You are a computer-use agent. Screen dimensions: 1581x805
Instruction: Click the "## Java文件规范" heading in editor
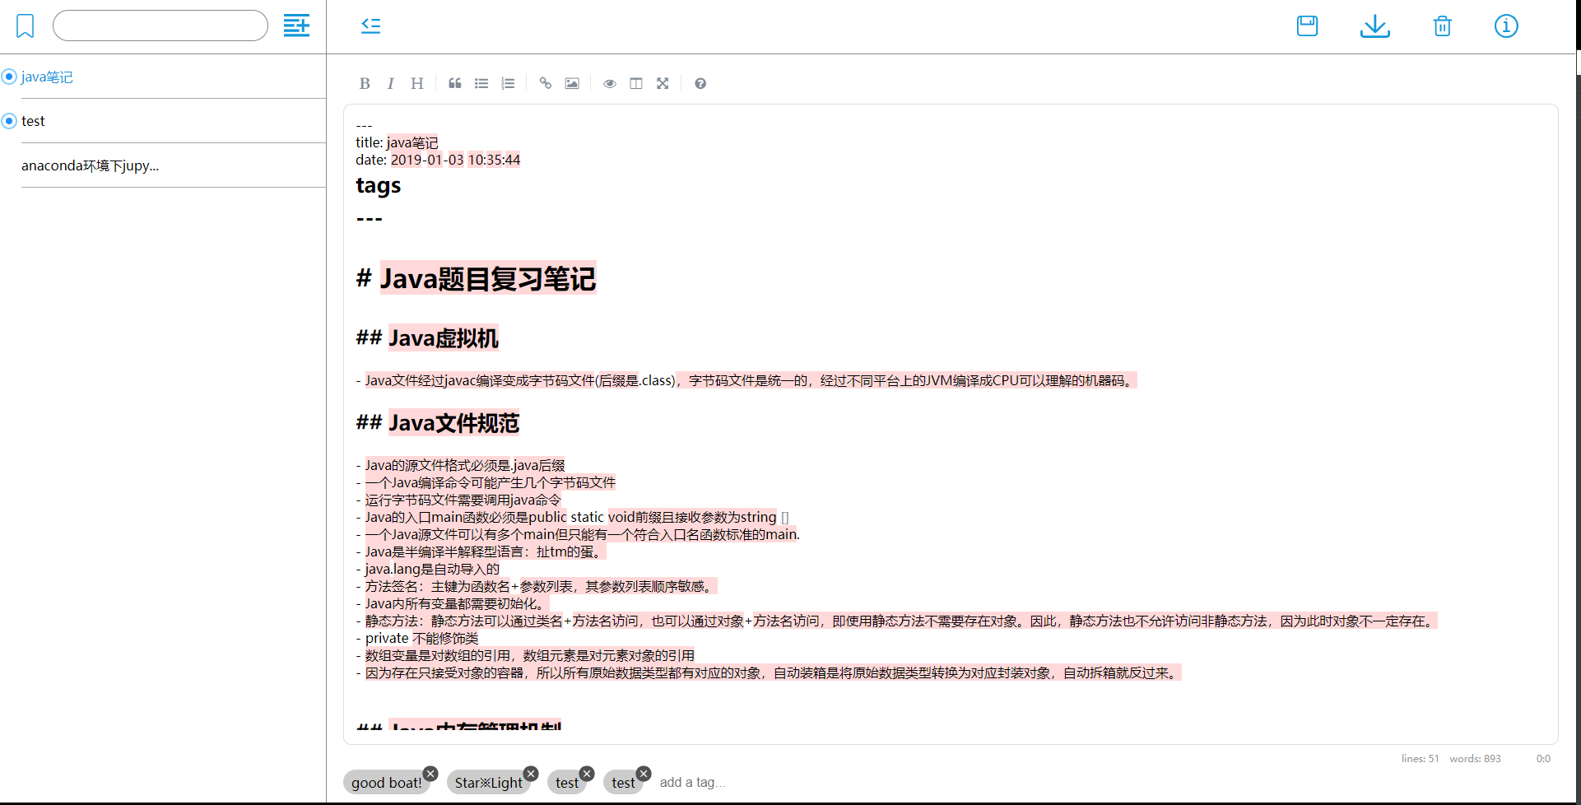(438, 423)
